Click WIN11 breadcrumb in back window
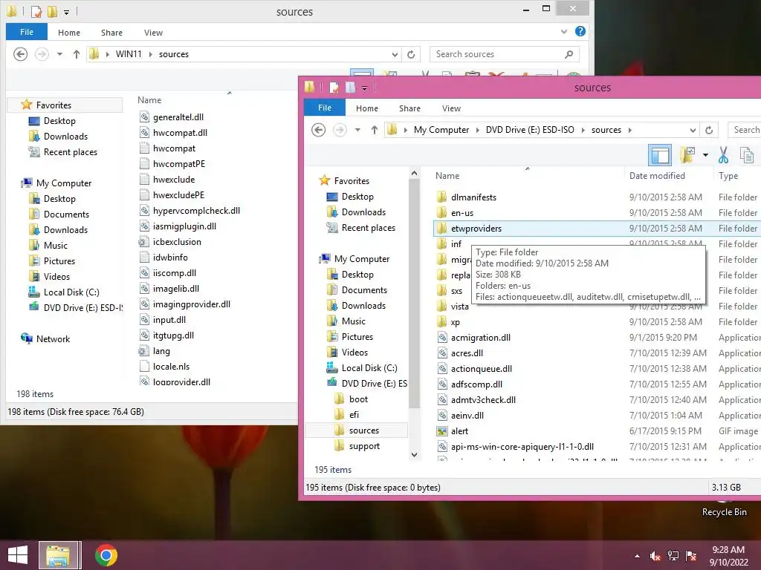 pyautogui.click(x=129, y=54)
